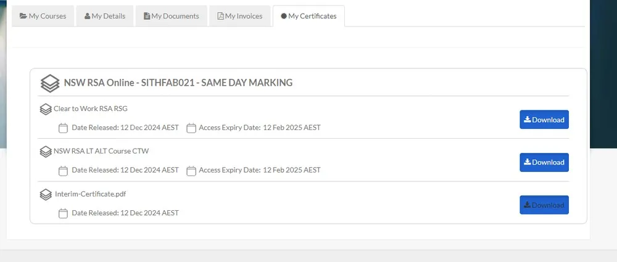Click the Access Expiry calendar icon under NSW RSA LT ALT
Image resolution: width=617 pixels, height=262 pixels.
pyautogui.click(x=191, y=170)
